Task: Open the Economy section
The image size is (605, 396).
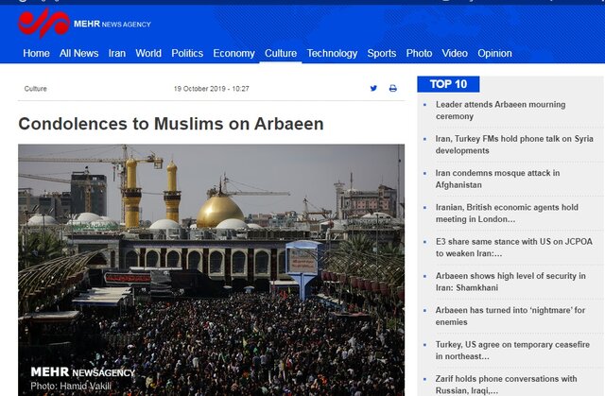Action: (x=233, y=54)
